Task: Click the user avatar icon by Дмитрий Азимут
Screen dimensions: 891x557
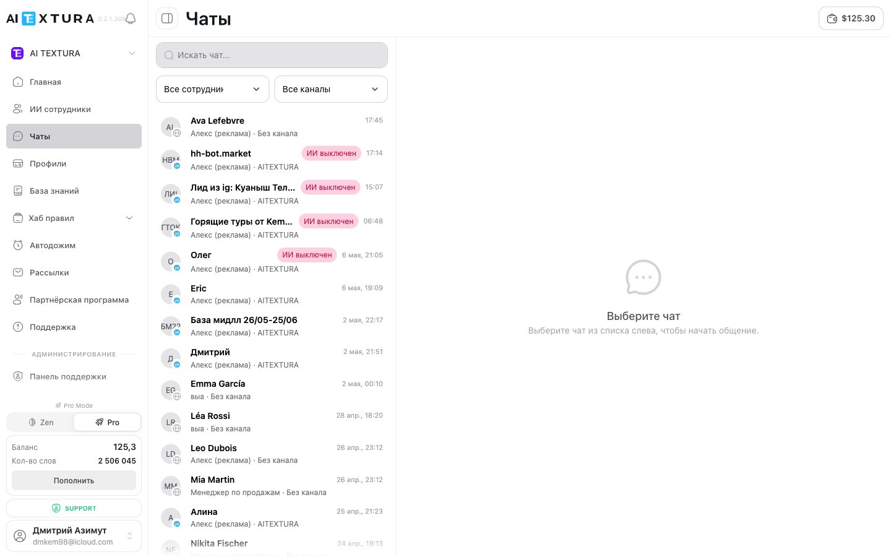Action: (x=20, y=536)
